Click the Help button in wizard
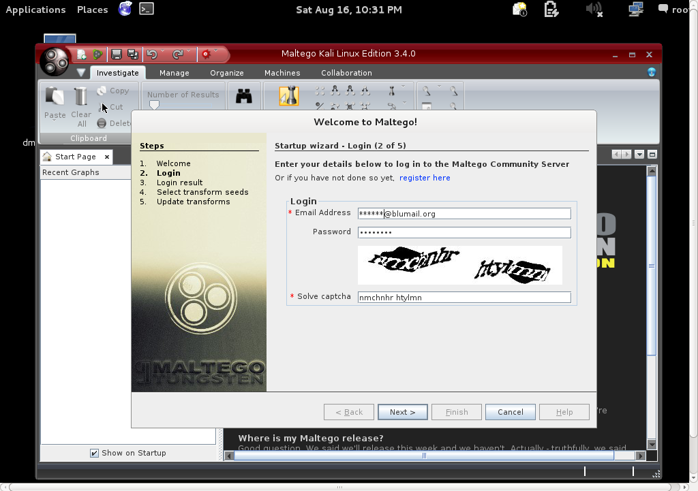This screenshot has width=698, height=491. pyautogui.click(x=564, y=412)
